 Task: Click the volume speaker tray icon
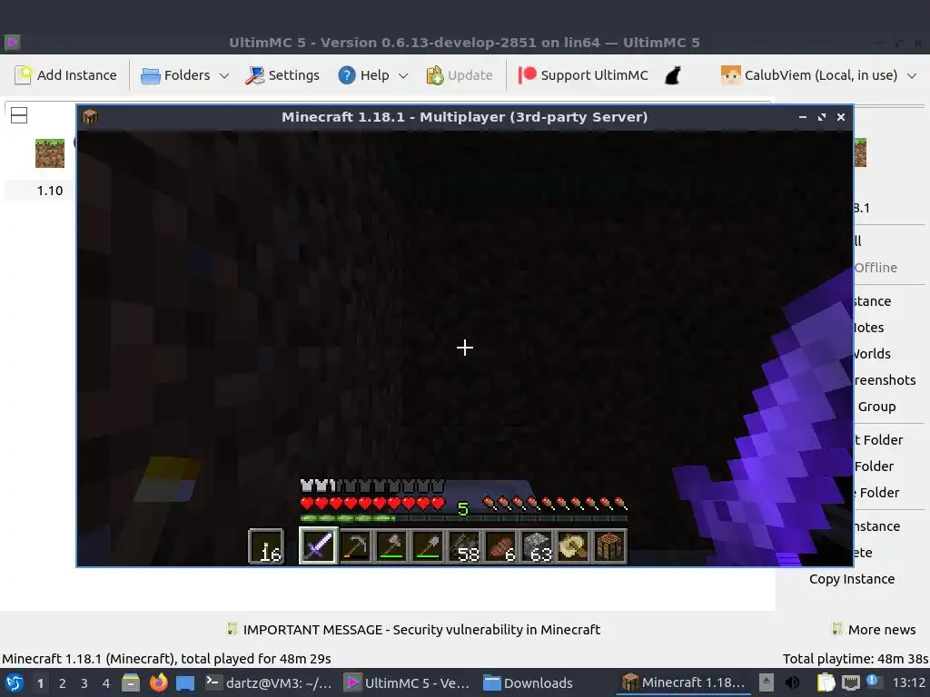point(792,682)
